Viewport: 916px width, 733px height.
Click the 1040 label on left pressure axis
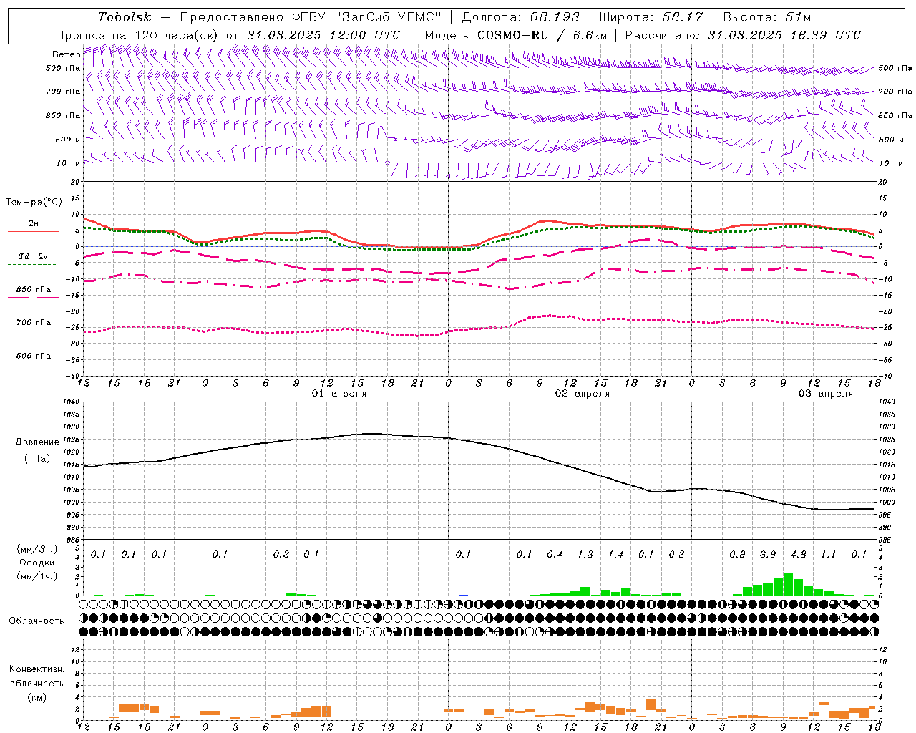[69, 402]
